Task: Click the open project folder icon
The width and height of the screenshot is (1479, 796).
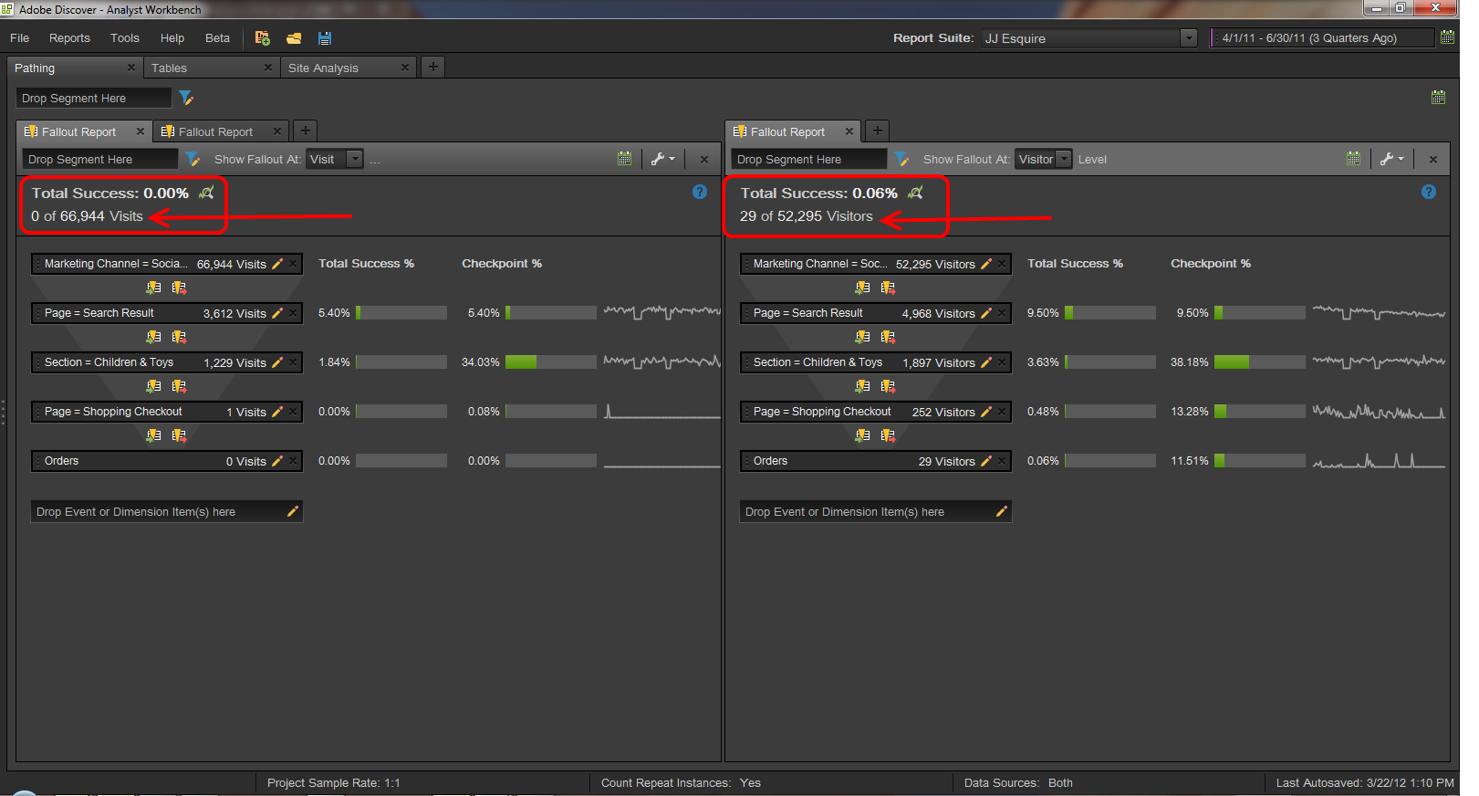Action: (294, 38)
